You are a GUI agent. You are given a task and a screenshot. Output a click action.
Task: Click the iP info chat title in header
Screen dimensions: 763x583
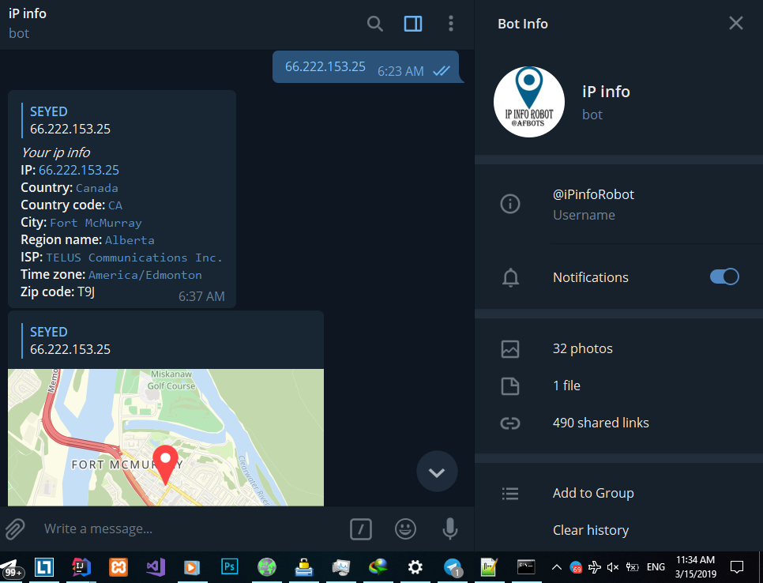27,13
